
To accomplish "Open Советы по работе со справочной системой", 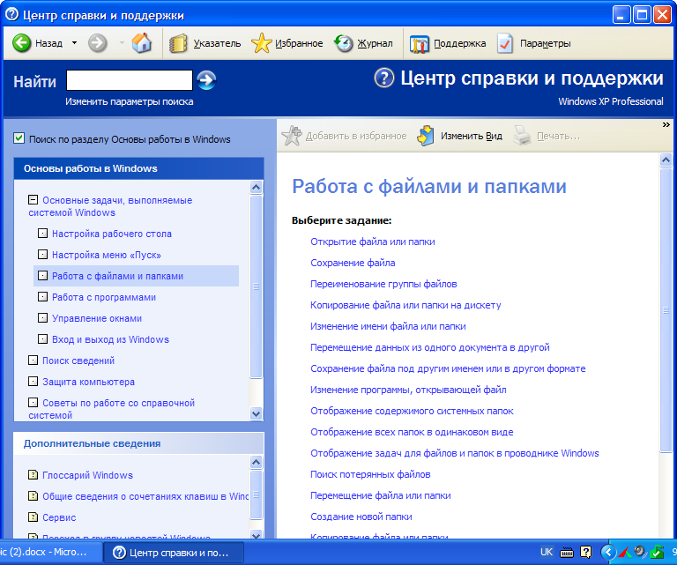I will click(x=111, y=409).
